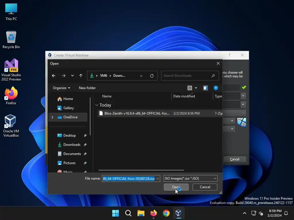Open recent locations chevron
This screenshot has height=220, width=294.
pos(72,76)
